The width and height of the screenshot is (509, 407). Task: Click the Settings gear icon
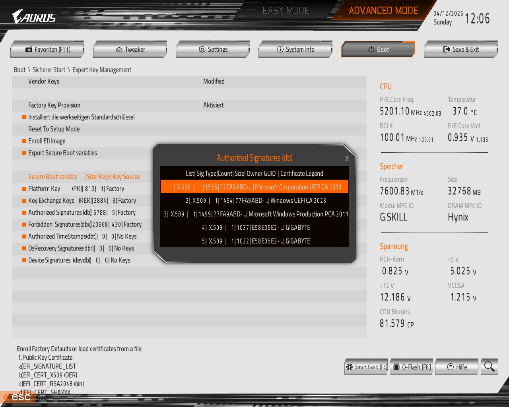(x=202, y=49)
